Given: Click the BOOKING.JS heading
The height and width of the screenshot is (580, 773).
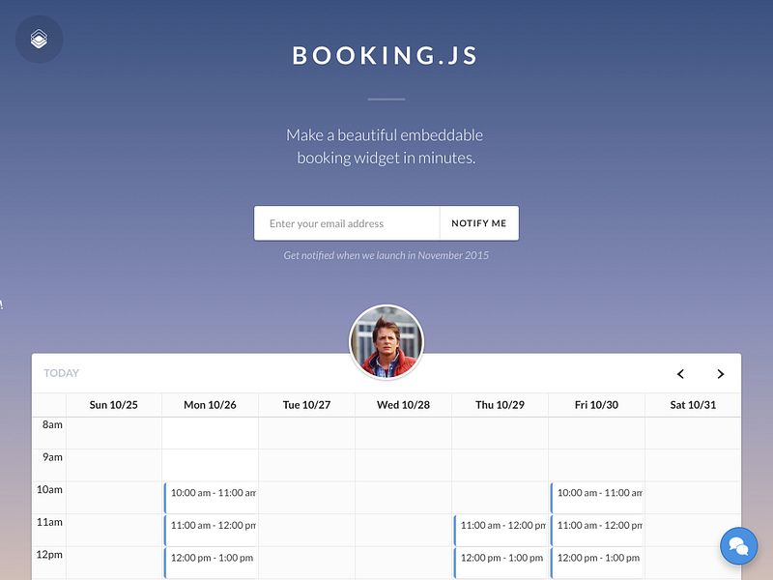Looking at the screenshot, I should pos(386,55).
